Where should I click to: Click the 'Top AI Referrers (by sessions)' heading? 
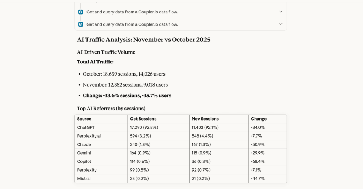click(x=111, y=109)
